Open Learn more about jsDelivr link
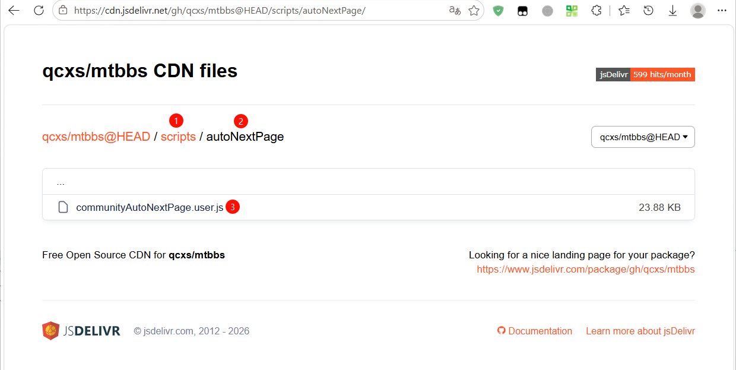Screen dimensions: 736x370 (640, 331)
